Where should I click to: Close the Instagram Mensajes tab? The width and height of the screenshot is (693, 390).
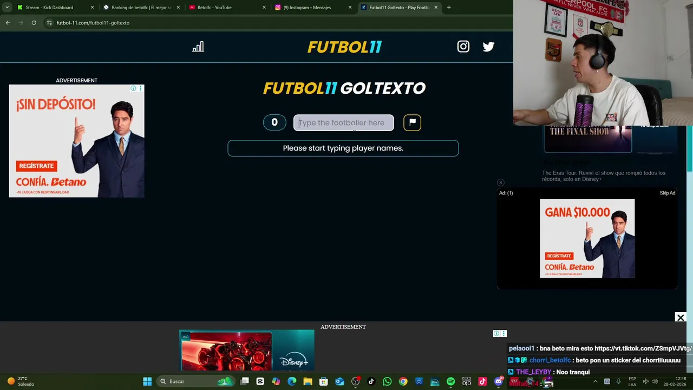coord(350,8)
